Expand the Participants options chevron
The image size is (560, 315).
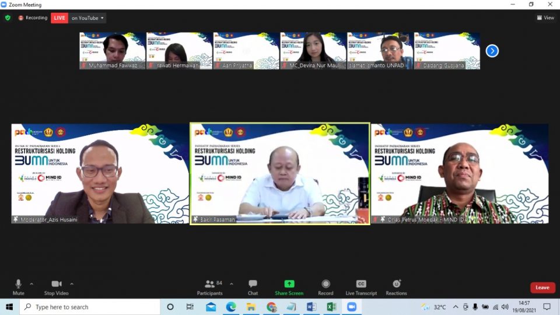point(232,284)
